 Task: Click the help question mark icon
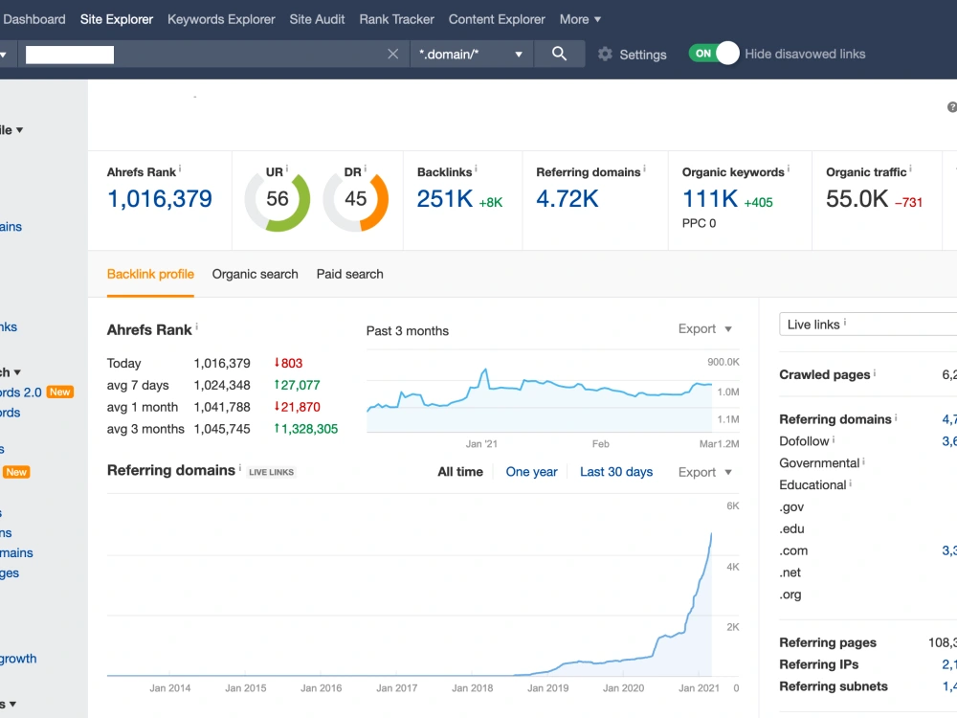point(952,107)
